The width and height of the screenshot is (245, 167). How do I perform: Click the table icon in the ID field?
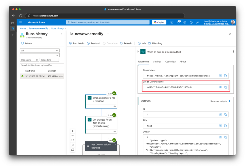[x=220, y=114]
